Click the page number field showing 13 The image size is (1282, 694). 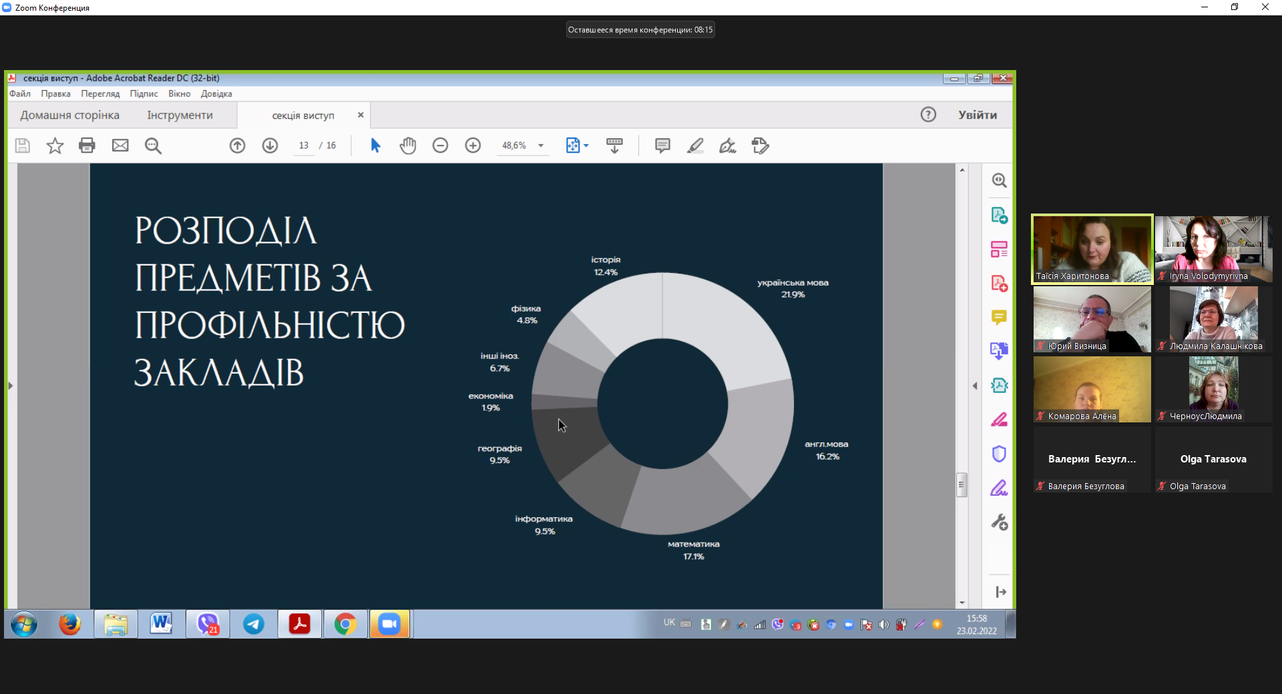tap(304, 145)
